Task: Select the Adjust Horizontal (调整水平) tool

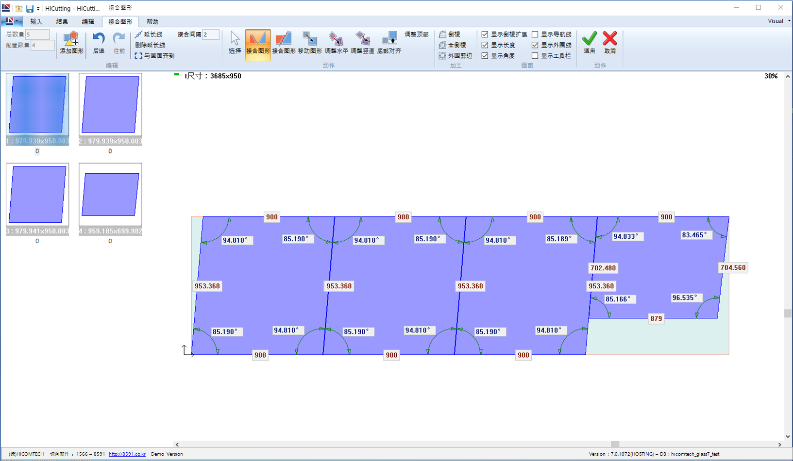Action: [x=336, y=39]
